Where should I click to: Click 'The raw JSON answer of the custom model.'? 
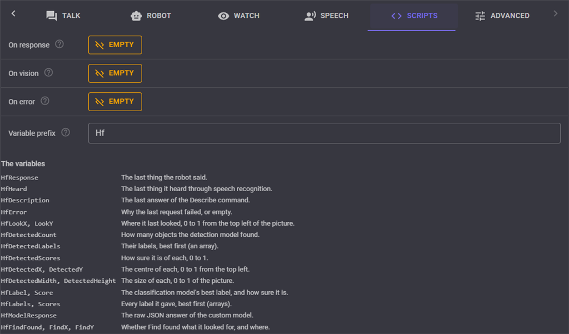187,316
